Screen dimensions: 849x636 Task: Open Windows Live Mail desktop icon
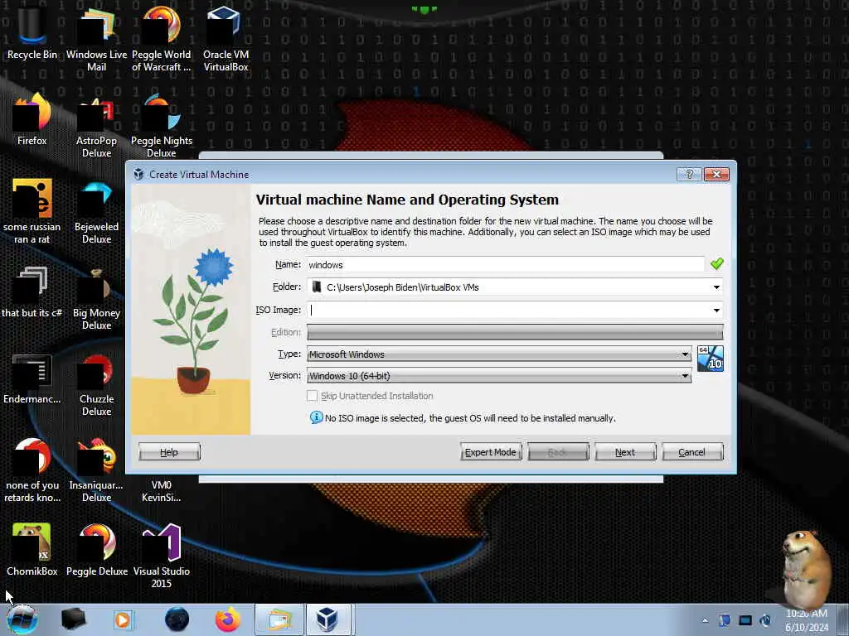click(x=96, y=38)
